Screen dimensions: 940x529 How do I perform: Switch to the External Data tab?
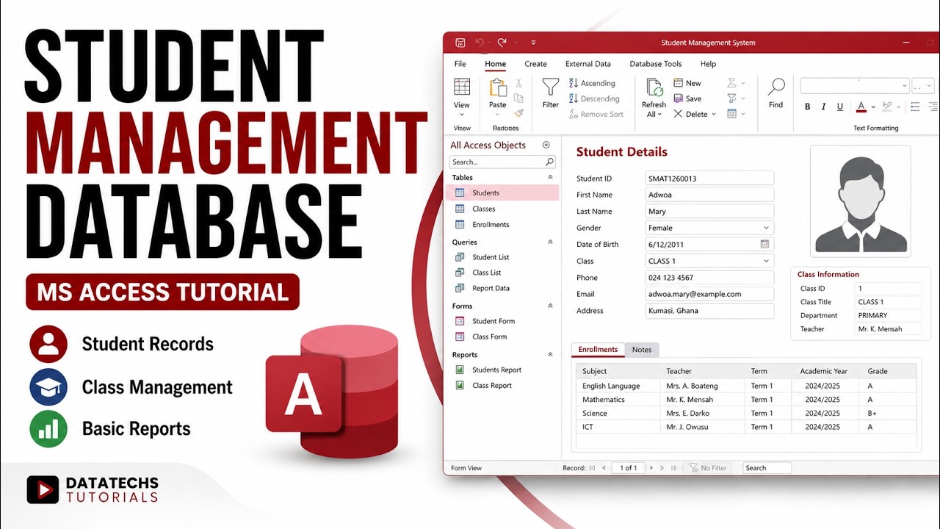588,64
